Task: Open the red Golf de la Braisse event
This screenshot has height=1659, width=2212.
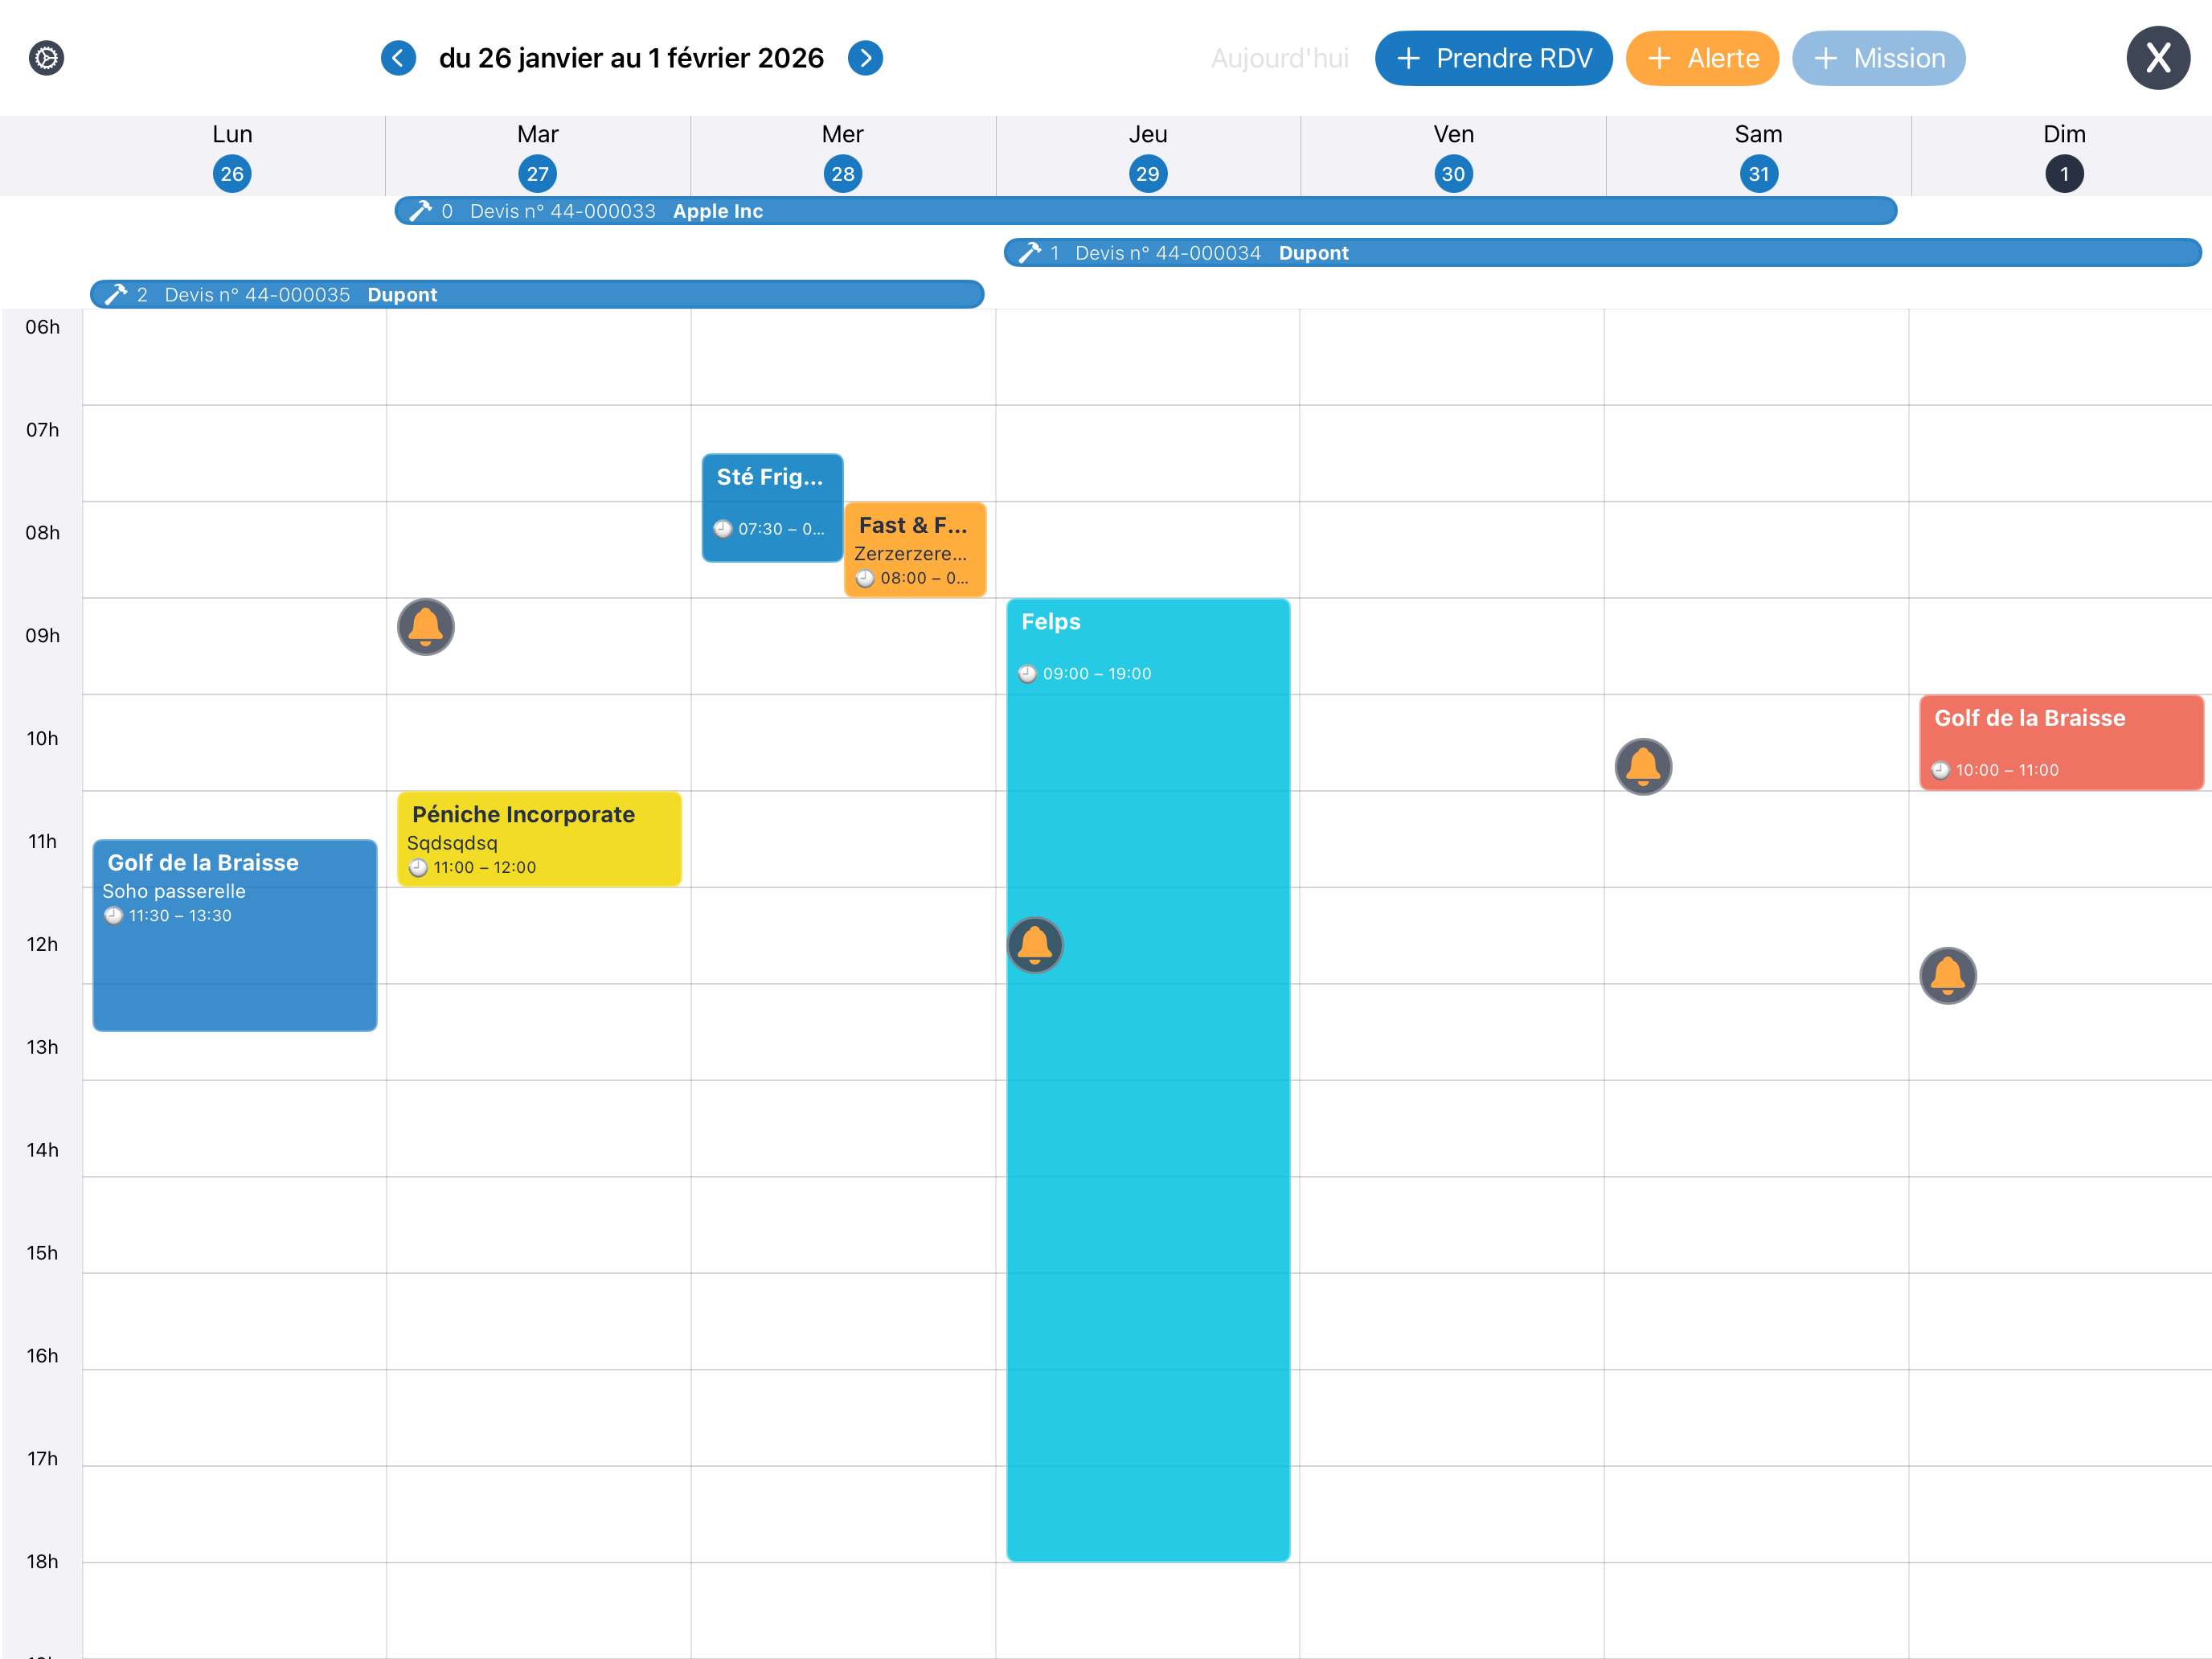Action: [2060, 742]
